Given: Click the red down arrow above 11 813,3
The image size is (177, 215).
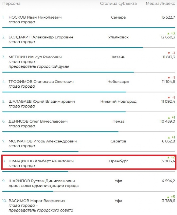Looking at the screenshot, I should coord(169,53).
